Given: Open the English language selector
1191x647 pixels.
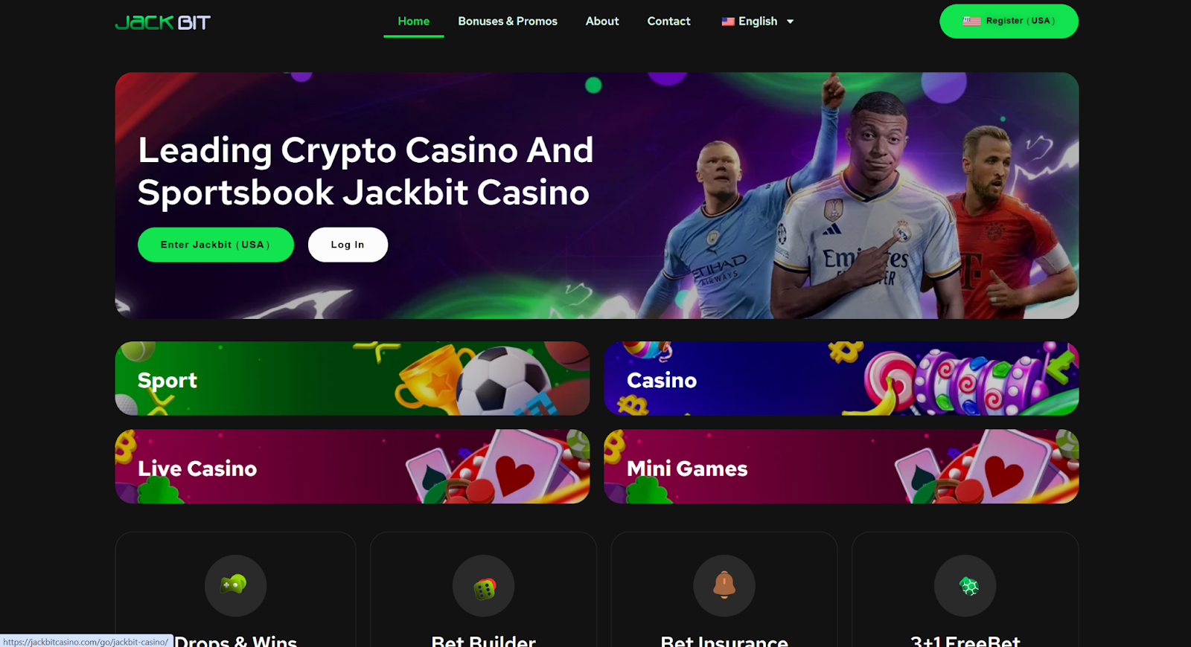Looking at the screenshot, I should (758, 22).
